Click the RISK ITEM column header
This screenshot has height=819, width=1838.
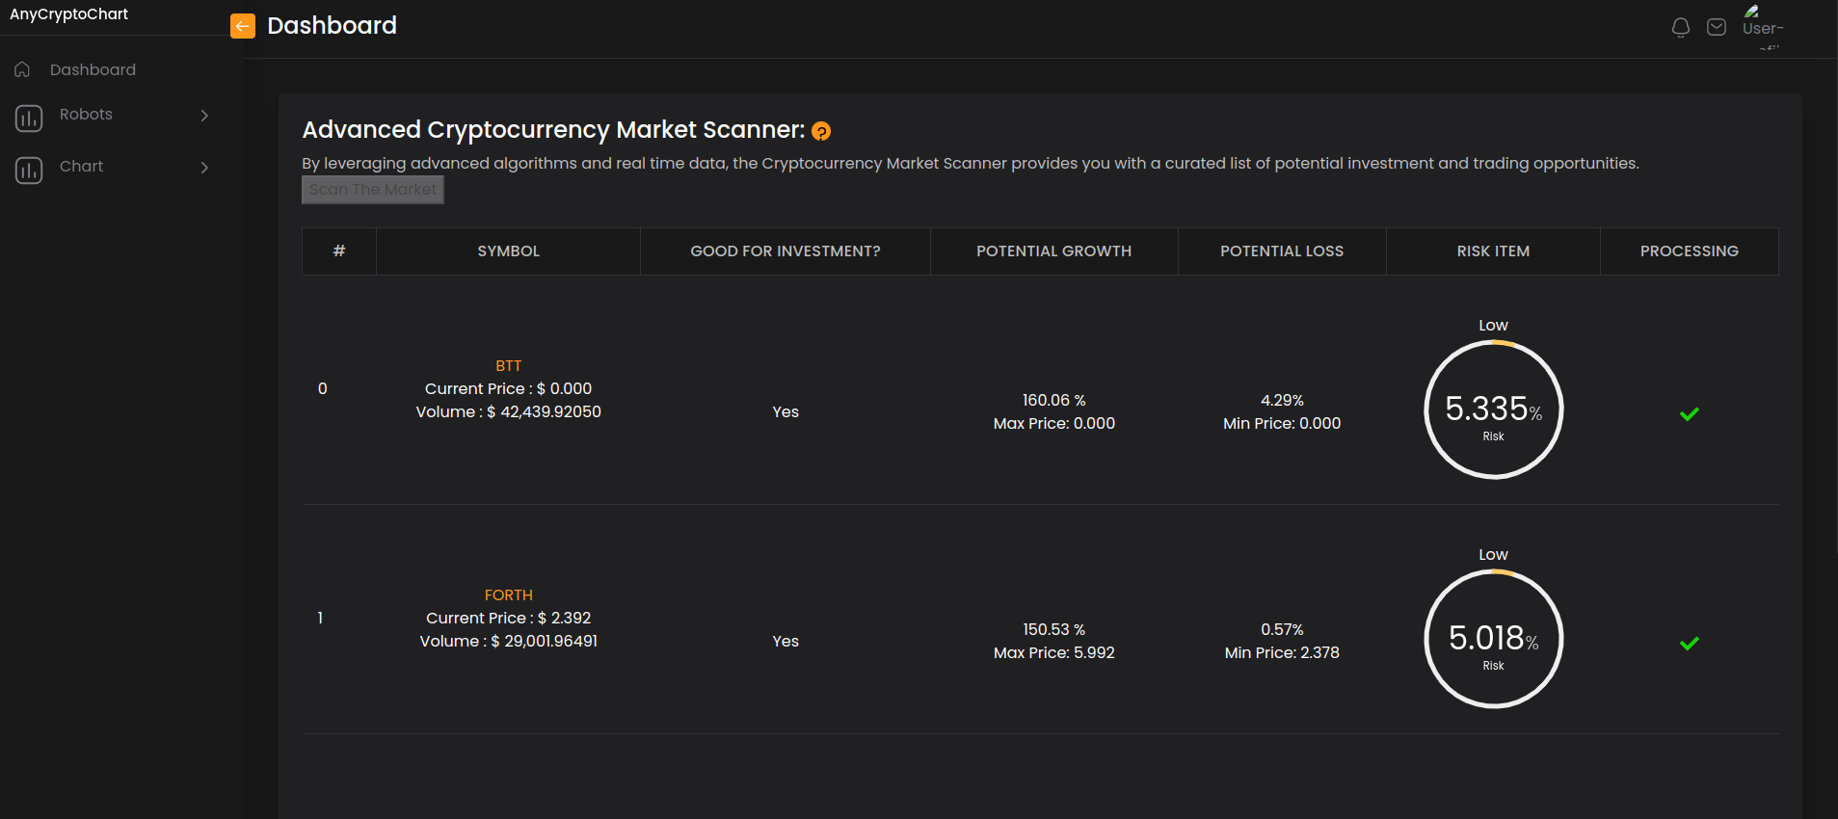[x=1493, y=251]
